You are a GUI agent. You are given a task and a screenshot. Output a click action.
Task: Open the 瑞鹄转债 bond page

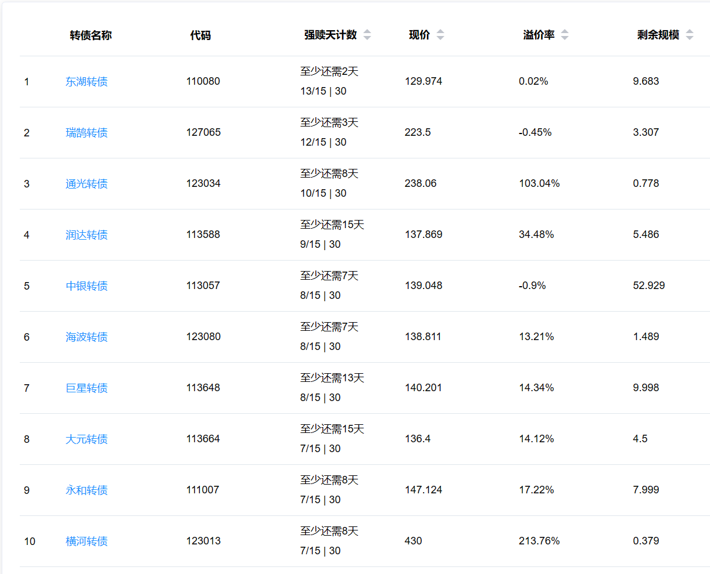pyautogui.click(x=87, y=133)
